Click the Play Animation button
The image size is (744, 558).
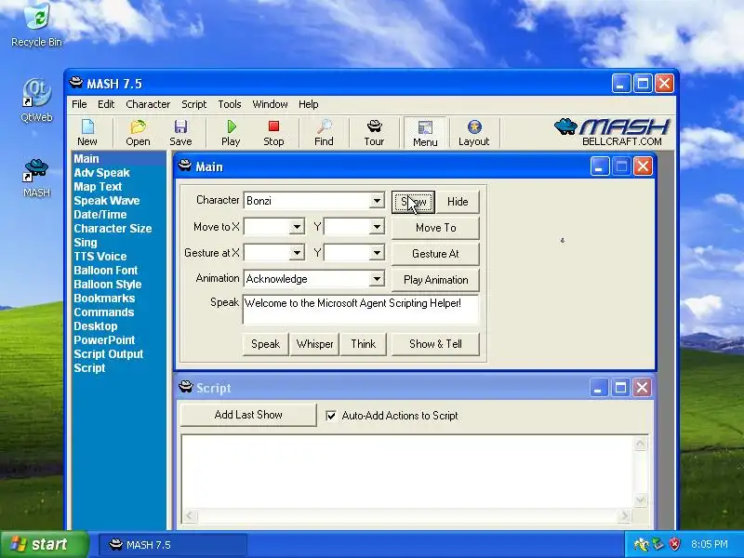pyautogui.click(x=435, y=281)
